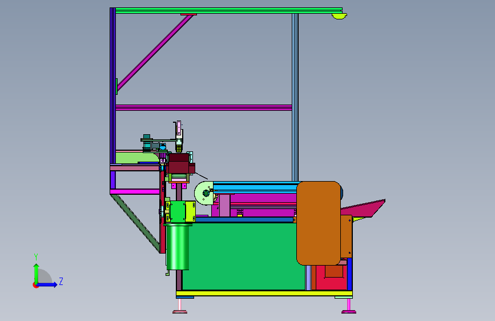Click the gray quarter-circle plane of the triad
The height and width of the screenshot is (321, 495).
click(44, 276)
